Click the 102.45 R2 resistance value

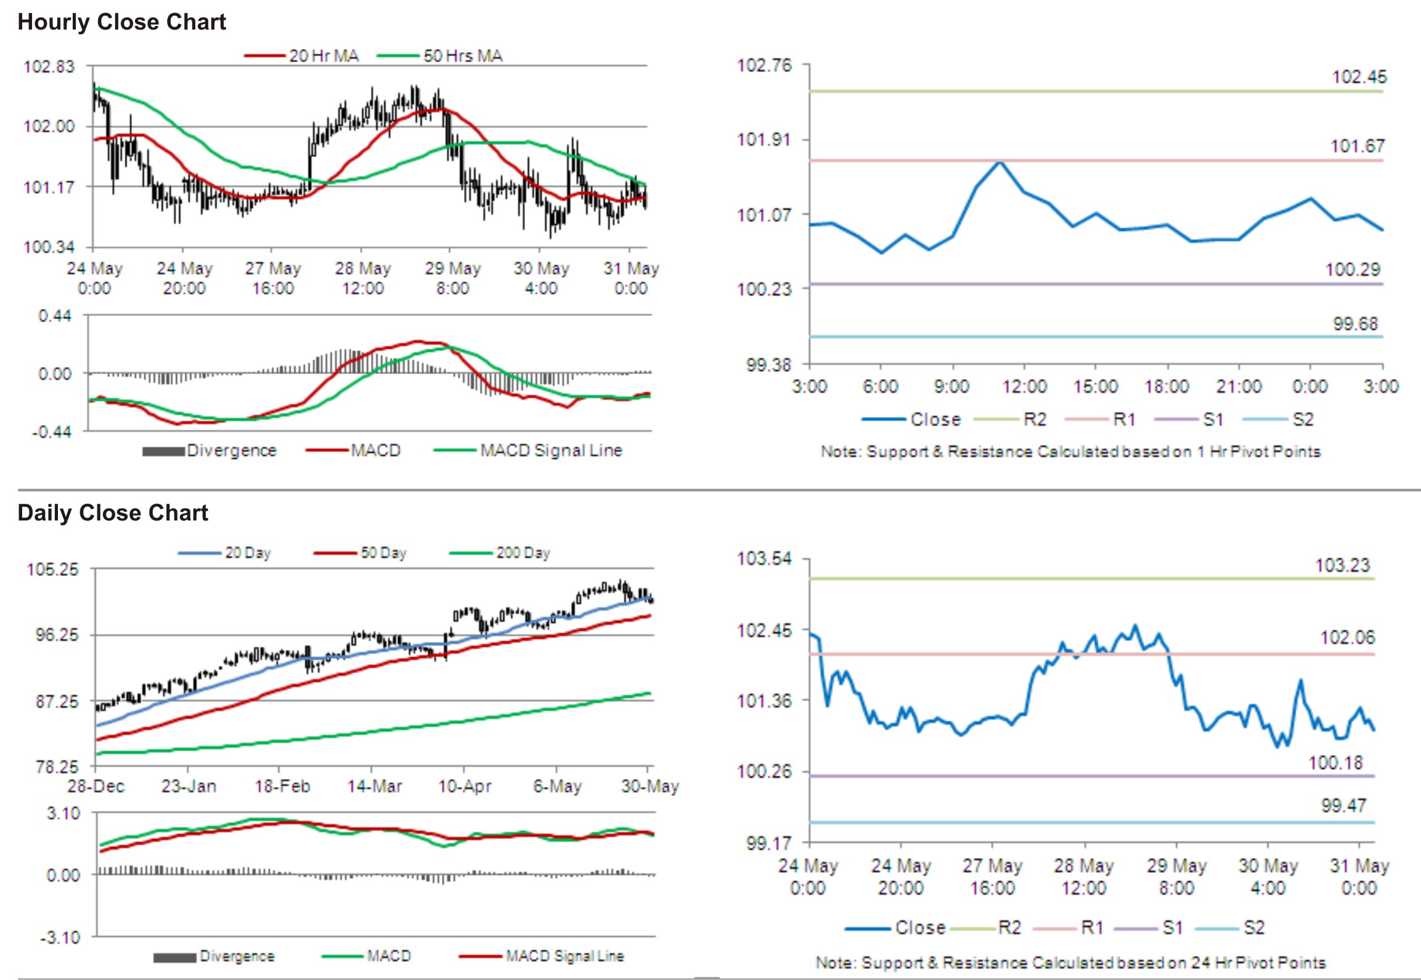pos(1359,77)
